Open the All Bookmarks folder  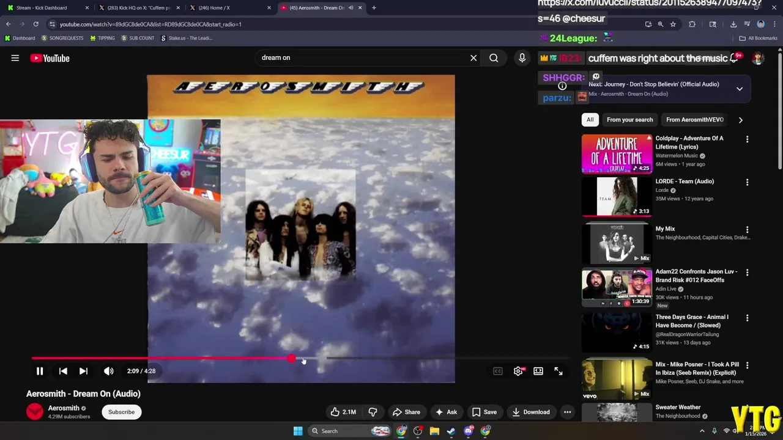[759, 38]
